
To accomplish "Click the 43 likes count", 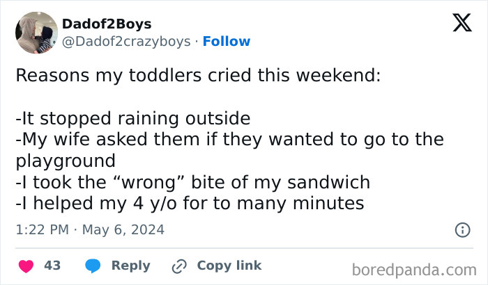I will 52,266.
